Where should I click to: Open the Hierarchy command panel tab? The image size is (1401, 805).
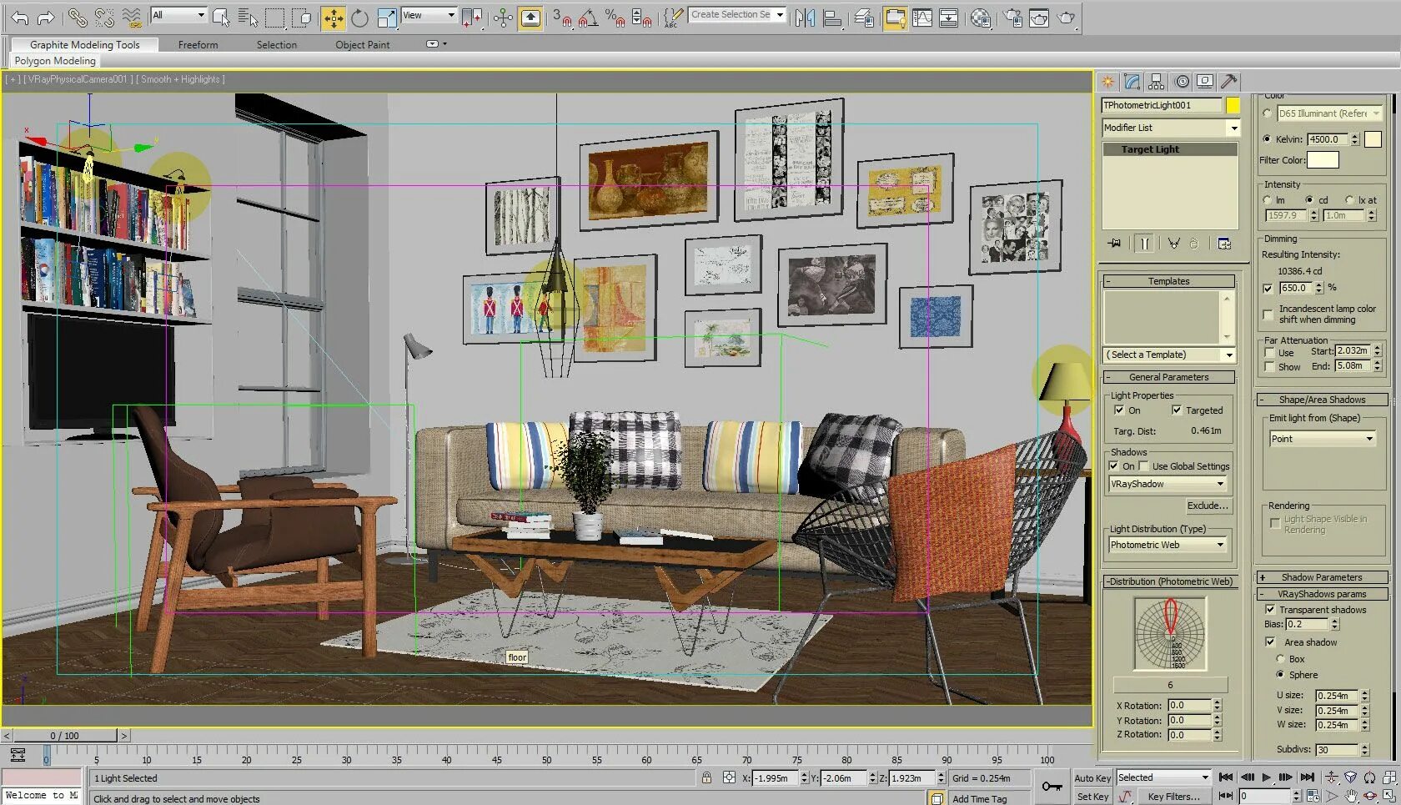click(1156, 82)
